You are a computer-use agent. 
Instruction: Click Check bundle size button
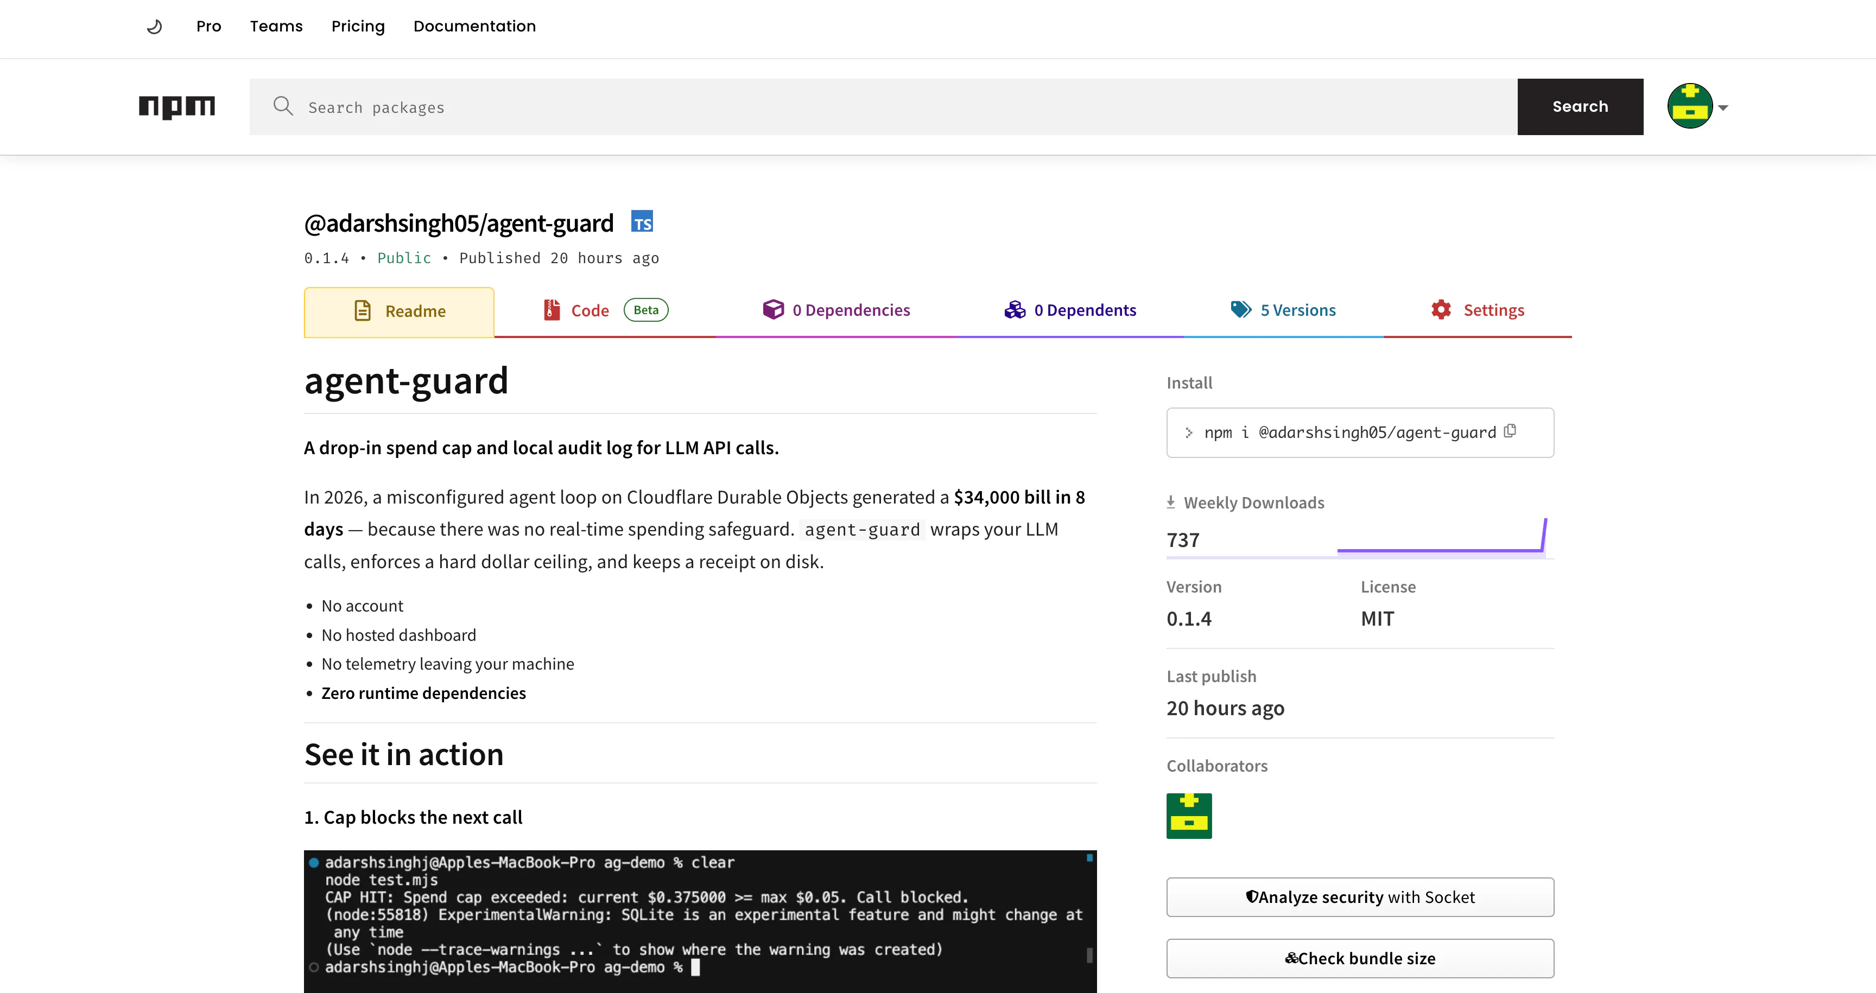point(1360,959)
